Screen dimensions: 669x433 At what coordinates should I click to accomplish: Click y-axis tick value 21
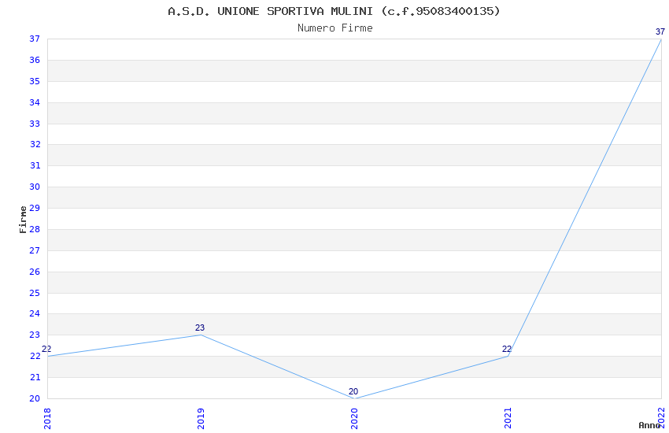[35, 377]
